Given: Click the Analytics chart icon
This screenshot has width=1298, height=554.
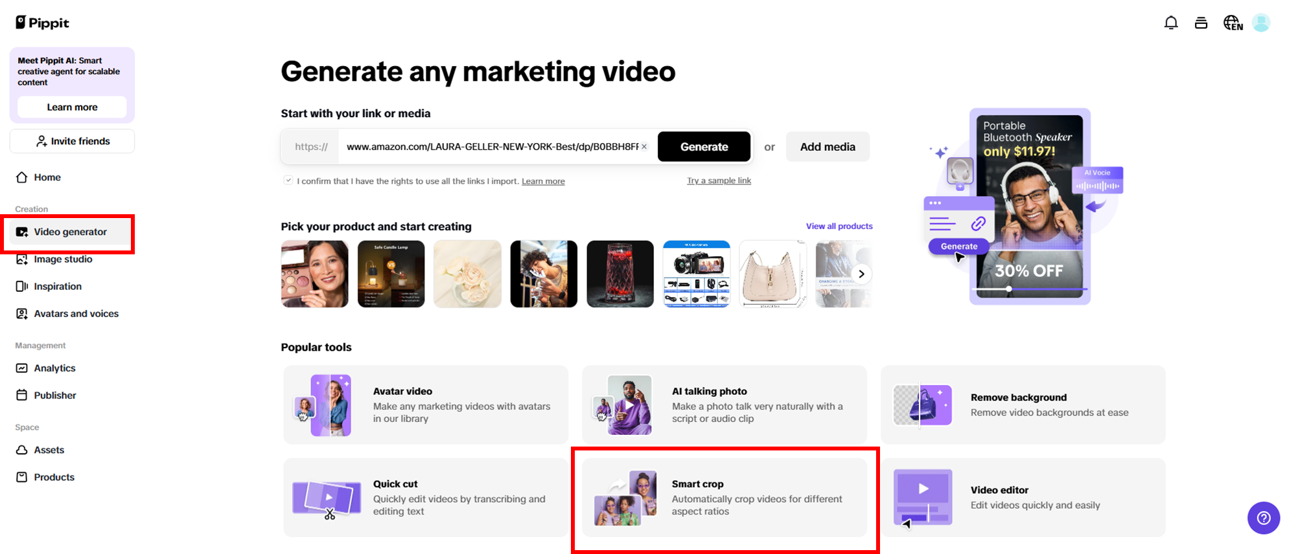Looking at the screenshot, I should [x=22, y=368].
